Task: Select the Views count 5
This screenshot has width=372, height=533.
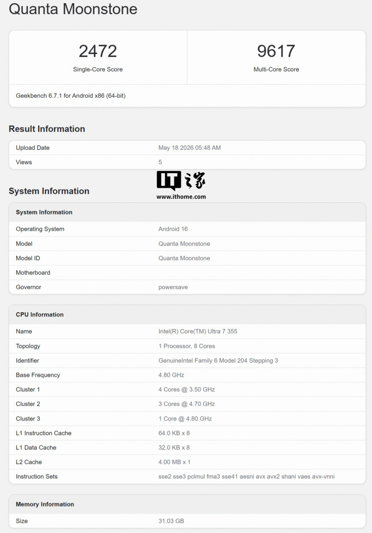Action: click(x=160, y=162)
